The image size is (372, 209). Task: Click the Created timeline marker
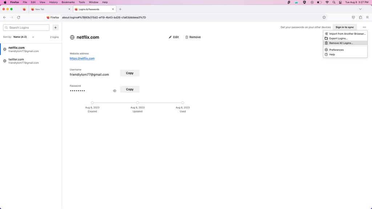92,103
